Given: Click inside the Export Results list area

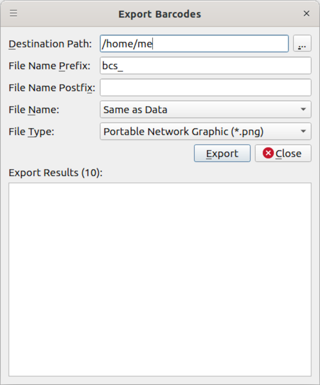Looking at the screenshot, I should [x=160, y=279].
